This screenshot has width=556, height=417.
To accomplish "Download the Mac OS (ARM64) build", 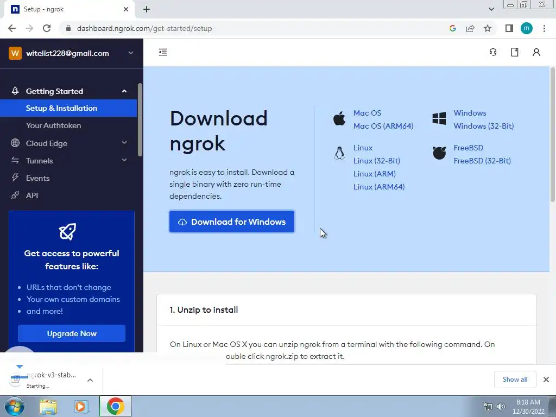I will [383, 126].
